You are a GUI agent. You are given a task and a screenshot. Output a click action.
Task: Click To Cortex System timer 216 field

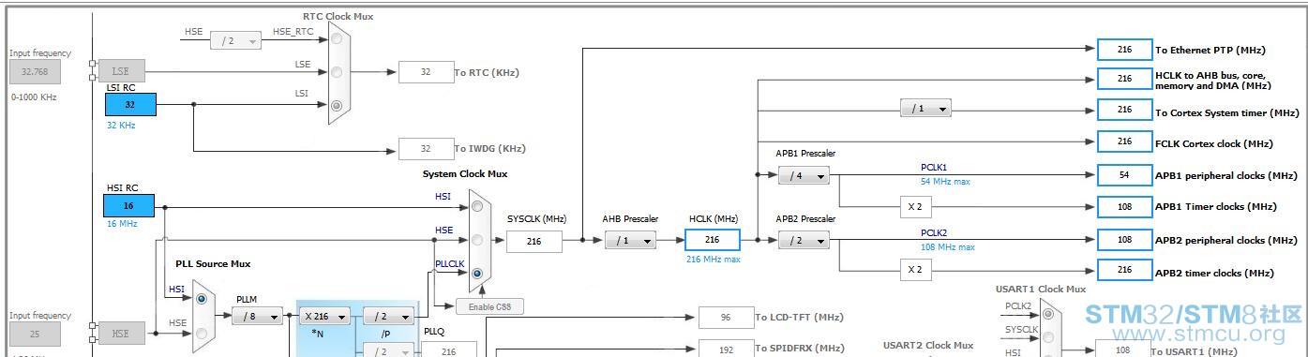coord(1125,110)
